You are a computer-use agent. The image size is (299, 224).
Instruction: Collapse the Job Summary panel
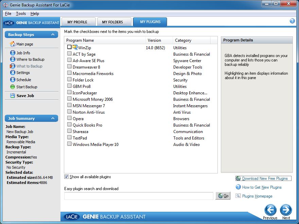coord(53,118)
